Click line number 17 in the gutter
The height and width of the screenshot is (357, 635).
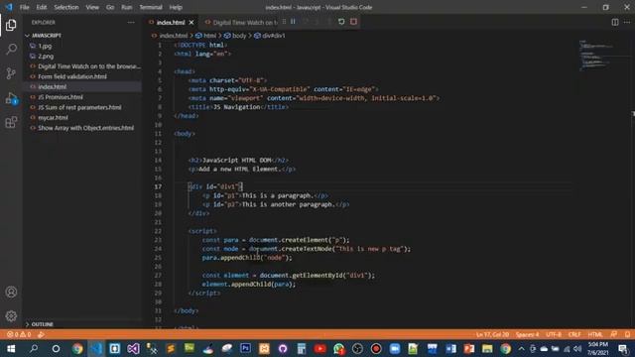tap(158, 186)
